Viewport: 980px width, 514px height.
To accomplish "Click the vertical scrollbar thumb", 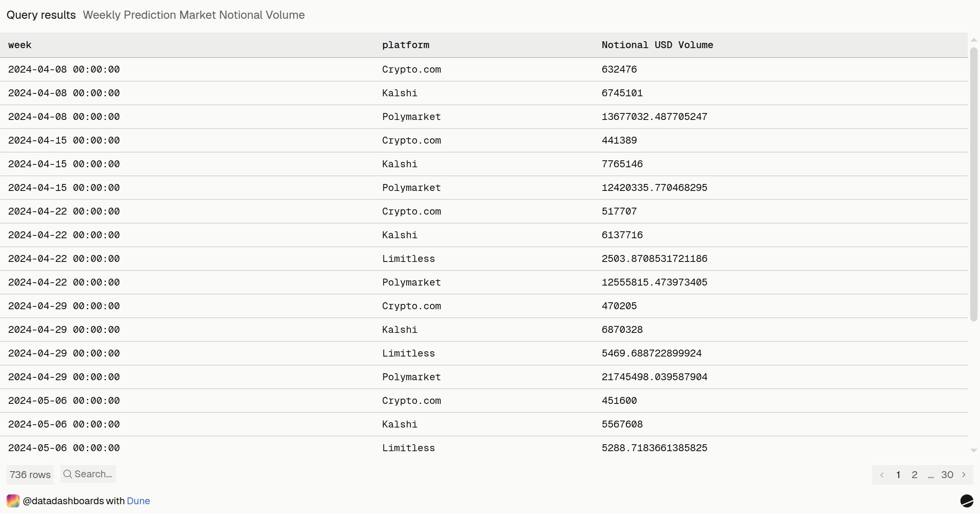I will coord(974,184).
